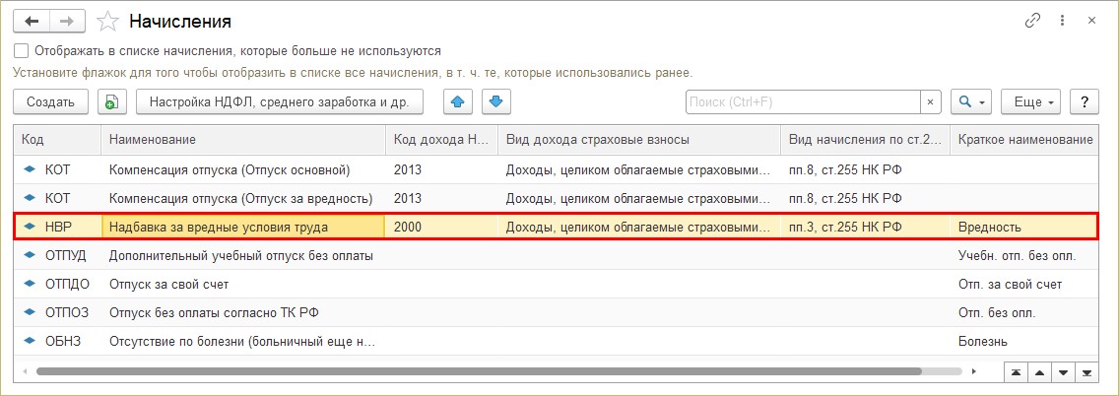The height and width of the screenshot is (396, 1119).
Task: Click the Создать button
Action: pyautogui.click(x=50, y=102)
